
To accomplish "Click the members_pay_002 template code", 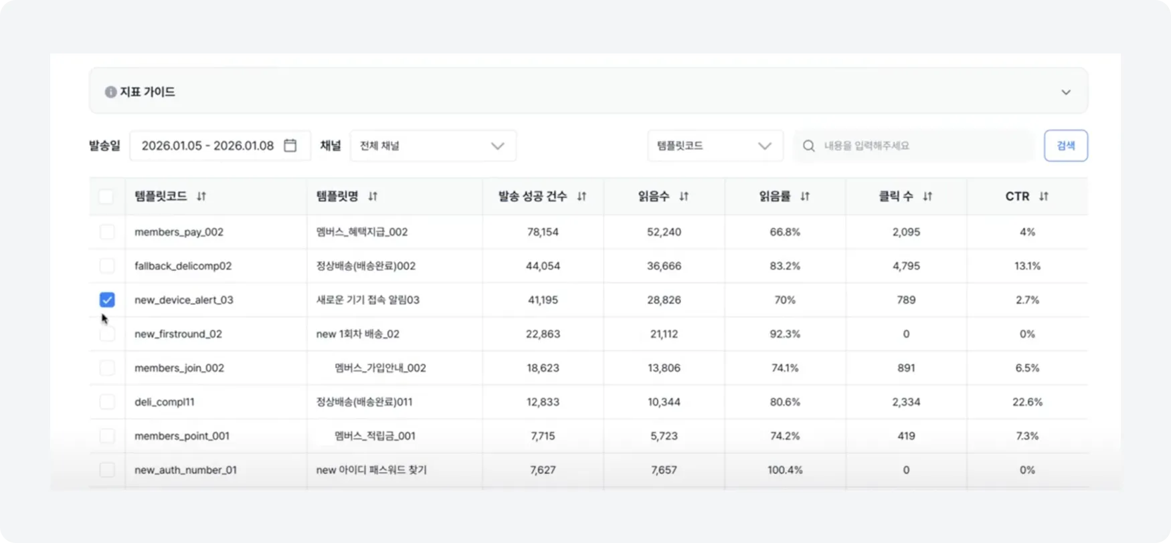I will [179, 232].
